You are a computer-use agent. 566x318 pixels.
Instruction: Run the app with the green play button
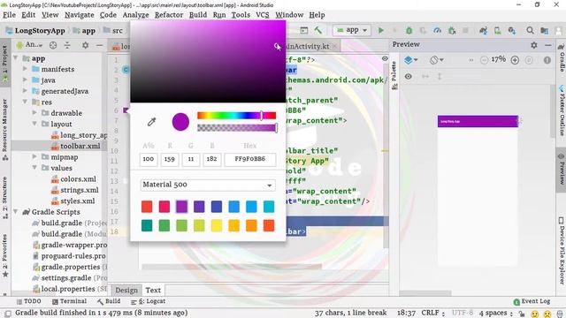click(381, 31)
